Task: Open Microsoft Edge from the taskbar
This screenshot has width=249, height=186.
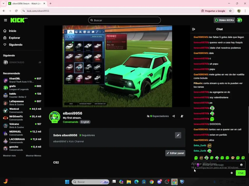Action: (x=136, y=182)
